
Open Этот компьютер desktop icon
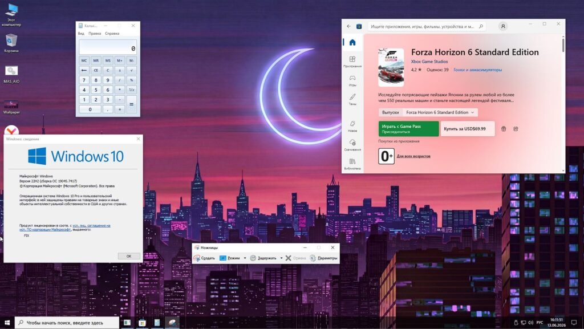11,15
